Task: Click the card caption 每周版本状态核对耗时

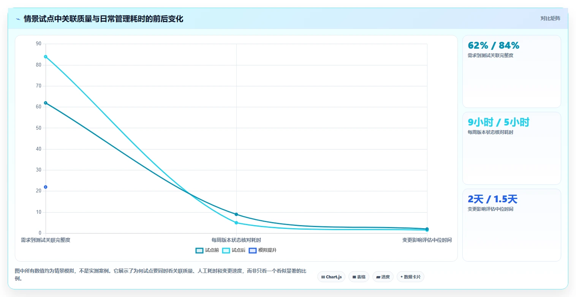Action: coord(491,132)
